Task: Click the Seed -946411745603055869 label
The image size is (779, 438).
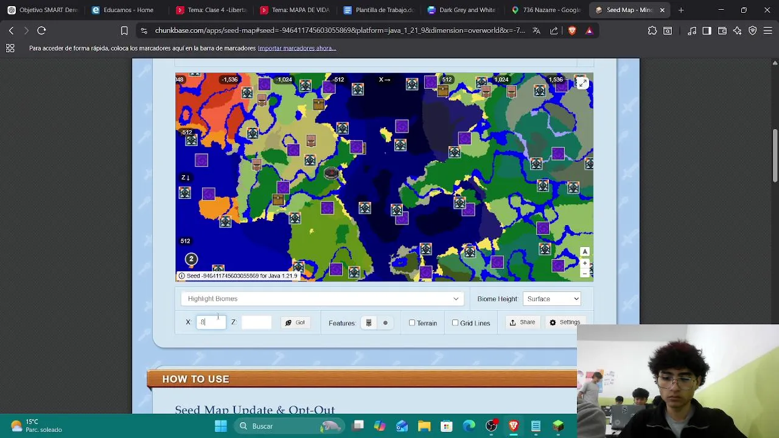Action: 242,276
